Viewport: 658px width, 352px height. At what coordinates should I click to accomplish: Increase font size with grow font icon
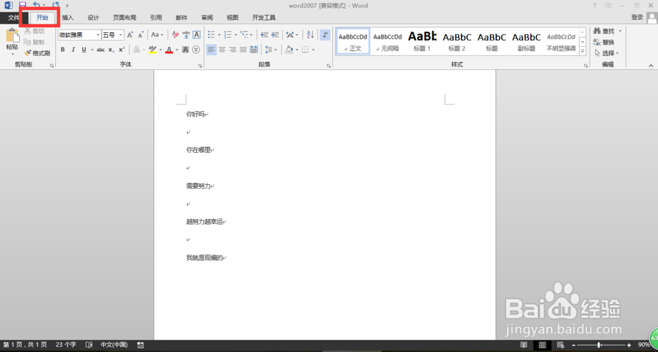coord(130,35)
